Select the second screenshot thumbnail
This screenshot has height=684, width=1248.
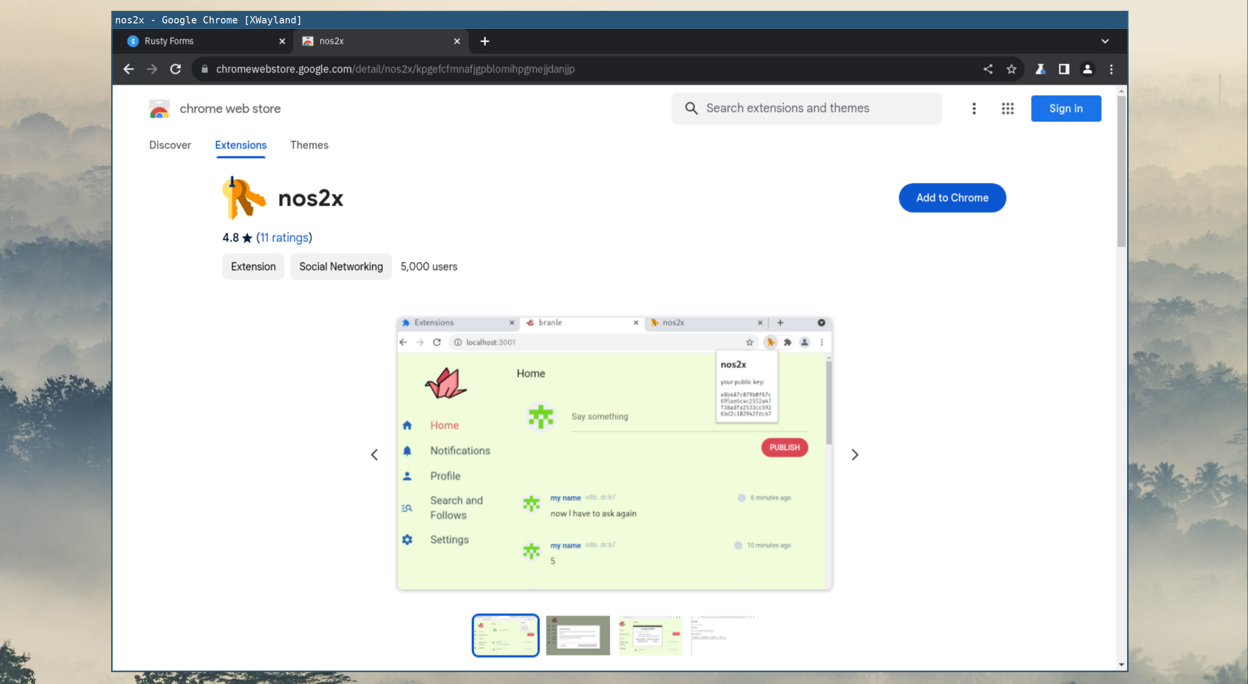coord(578,635)
